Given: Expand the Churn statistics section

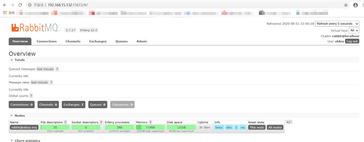Looking at the screenshot, I should coord(25,140).
